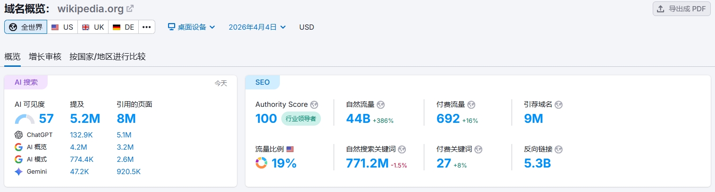Click the globe icon next to 付费流量

pyautogui.click(x=471, y=104)
